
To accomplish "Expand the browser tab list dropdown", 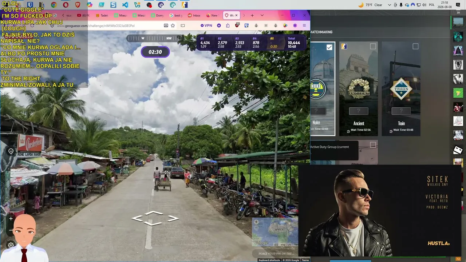I will coord(262,15).
